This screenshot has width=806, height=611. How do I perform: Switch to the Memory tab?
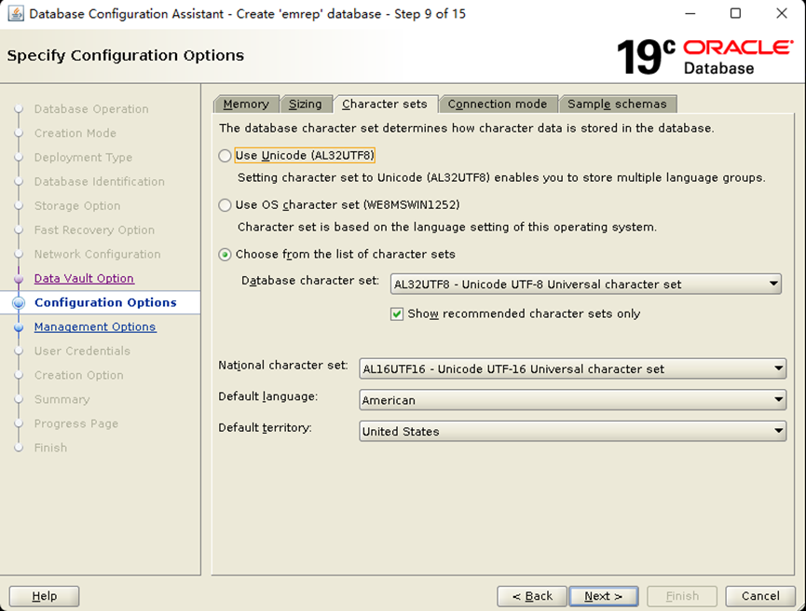246,104
